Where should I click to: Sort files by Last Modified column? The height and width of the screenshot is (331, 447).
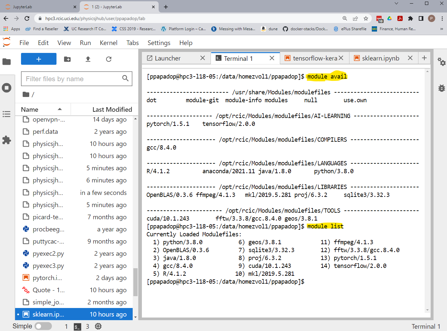[104, 109]
